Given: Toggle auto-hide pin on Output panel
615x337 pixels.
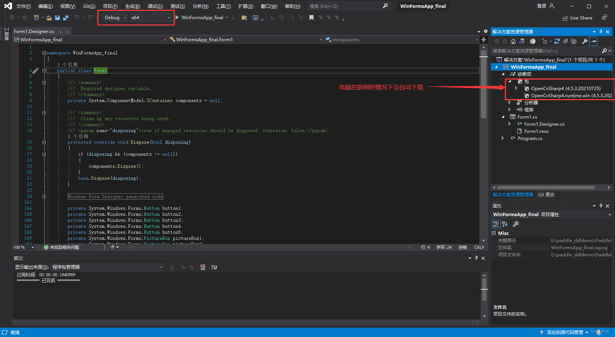Looking at the screenshot, I should click(x=476, y=258).
